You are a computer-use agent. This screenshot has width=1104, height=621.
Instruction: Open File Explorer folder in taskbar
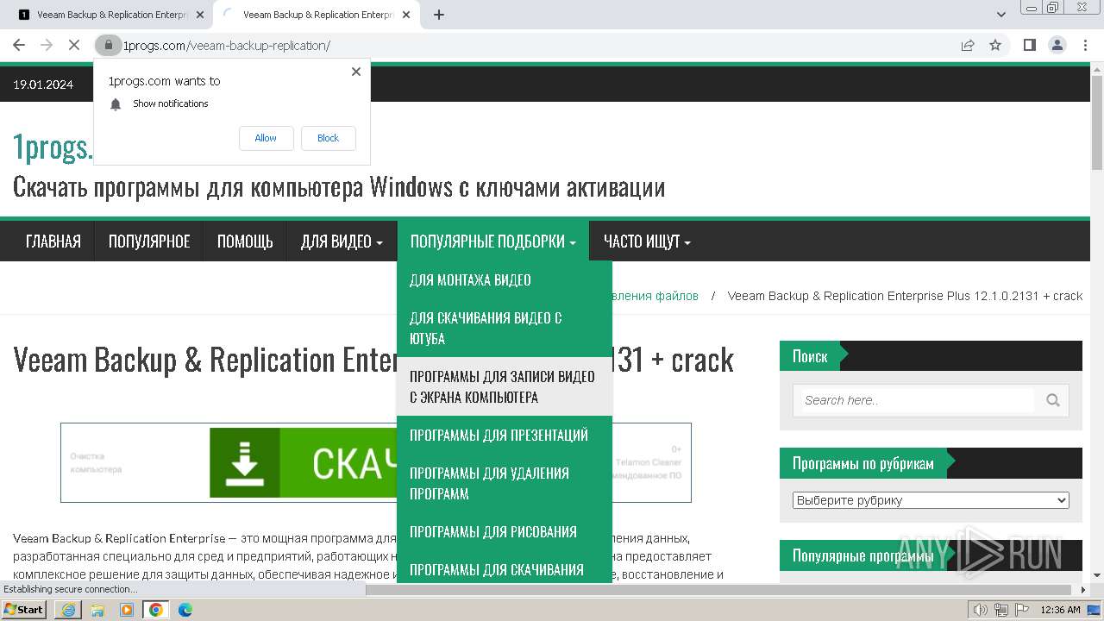pos(97,610)
